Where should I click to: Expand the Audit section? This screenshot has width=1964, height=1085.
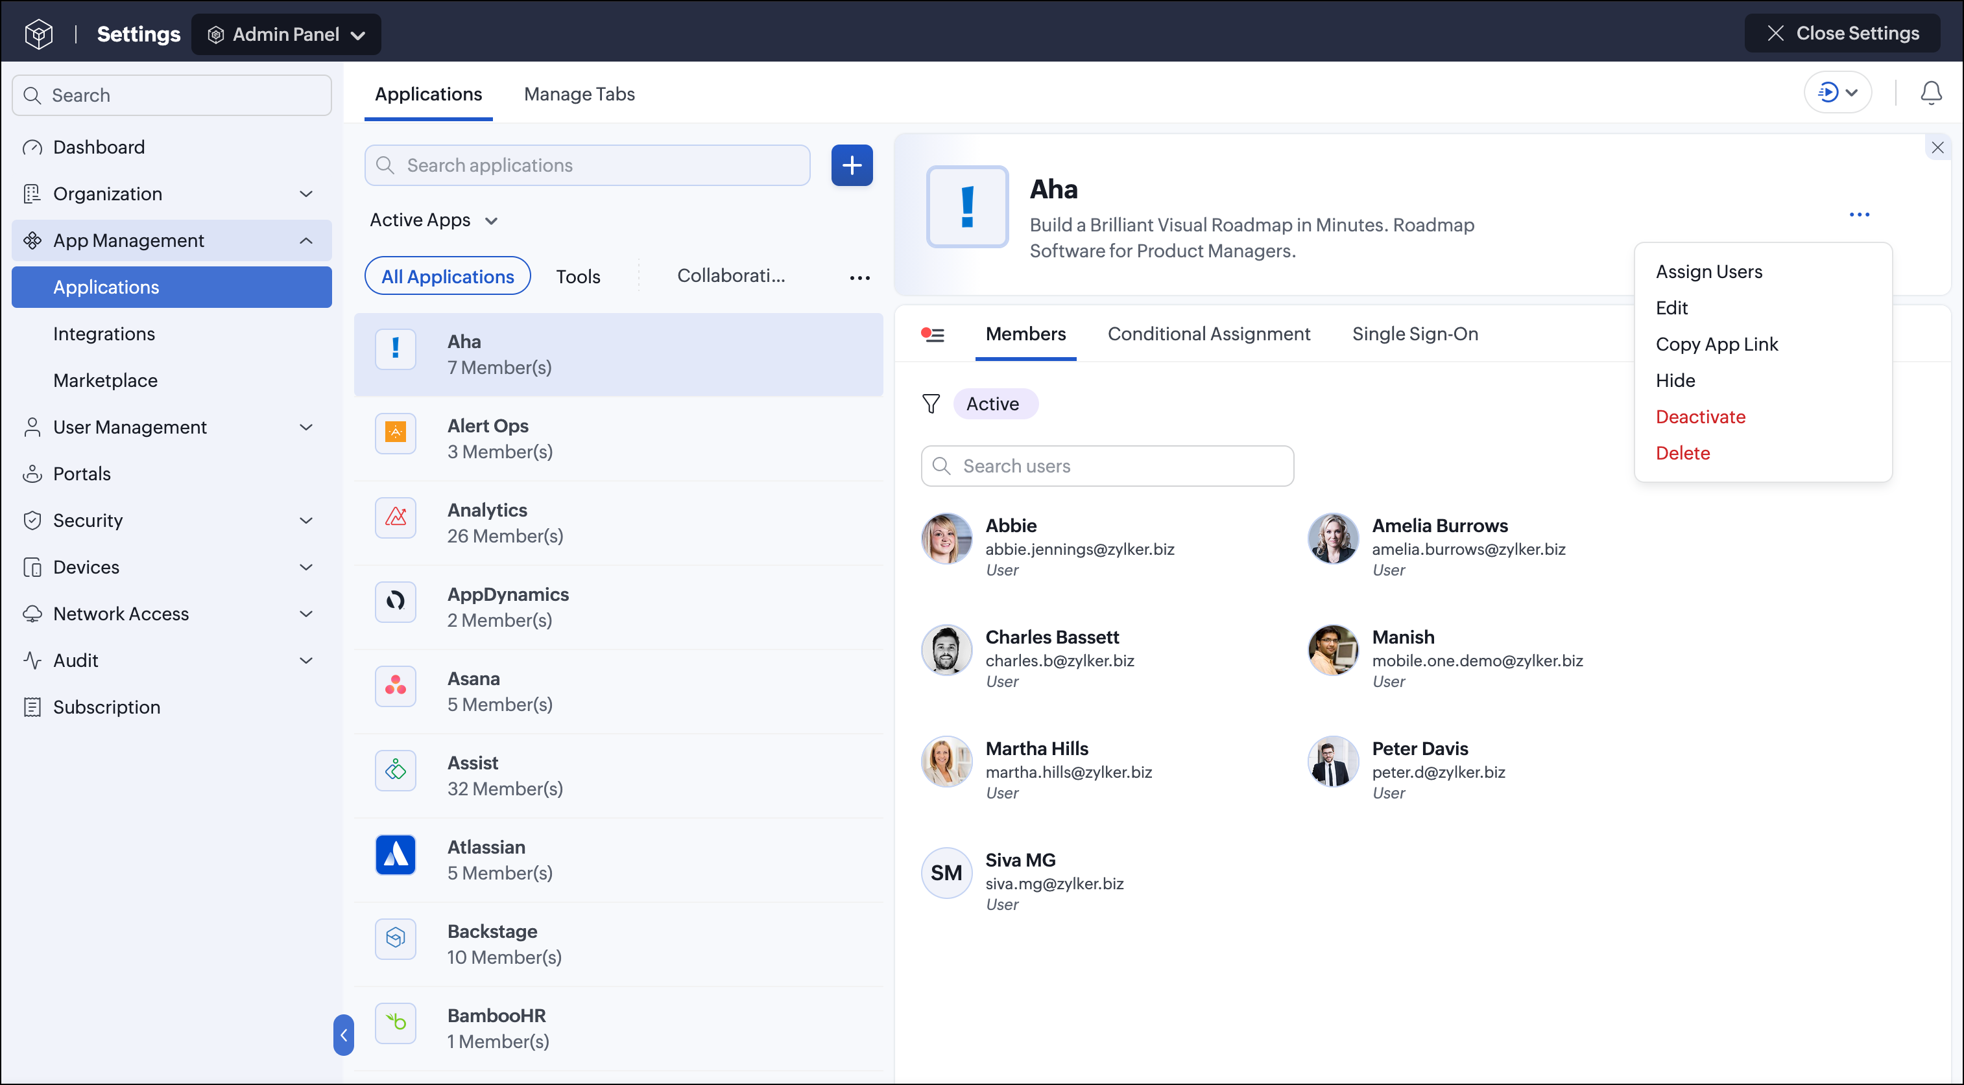[173, 660]
